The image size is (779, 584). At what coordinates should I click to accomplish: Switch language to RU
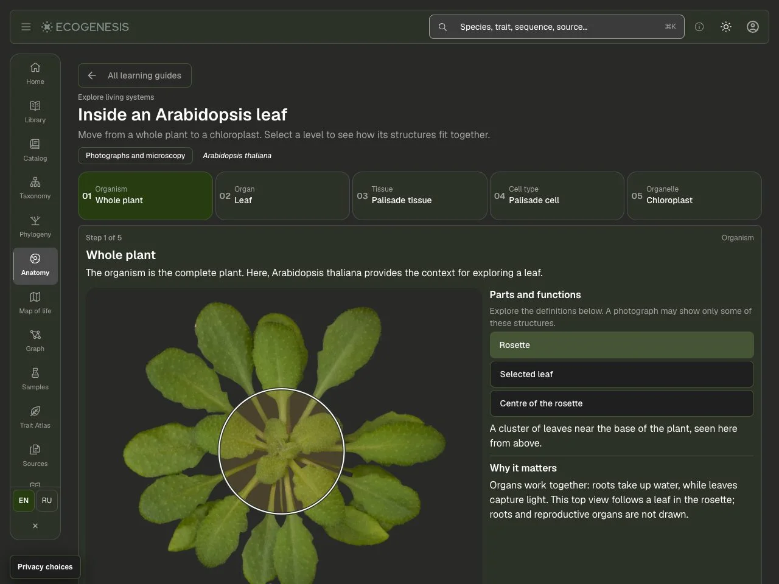pos(47,501)
